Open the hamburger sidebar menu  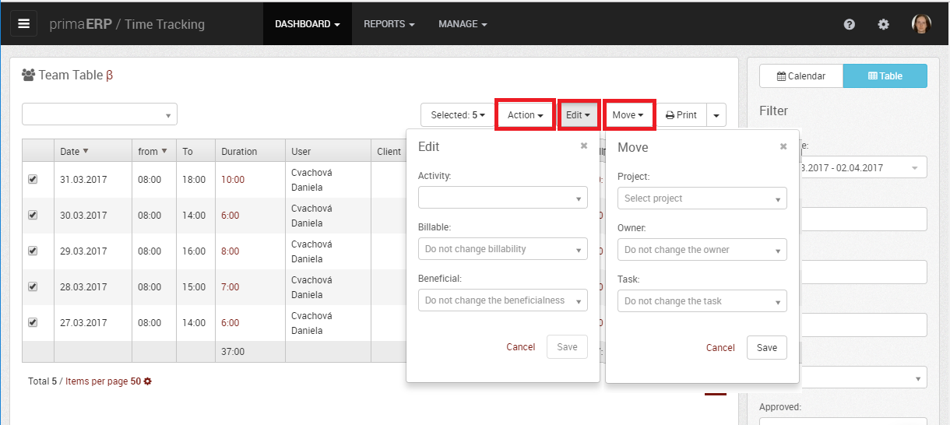coord(23,23)
